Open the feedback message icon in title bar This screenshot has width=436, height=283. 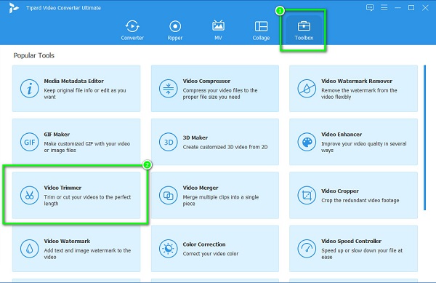(370, 8)
